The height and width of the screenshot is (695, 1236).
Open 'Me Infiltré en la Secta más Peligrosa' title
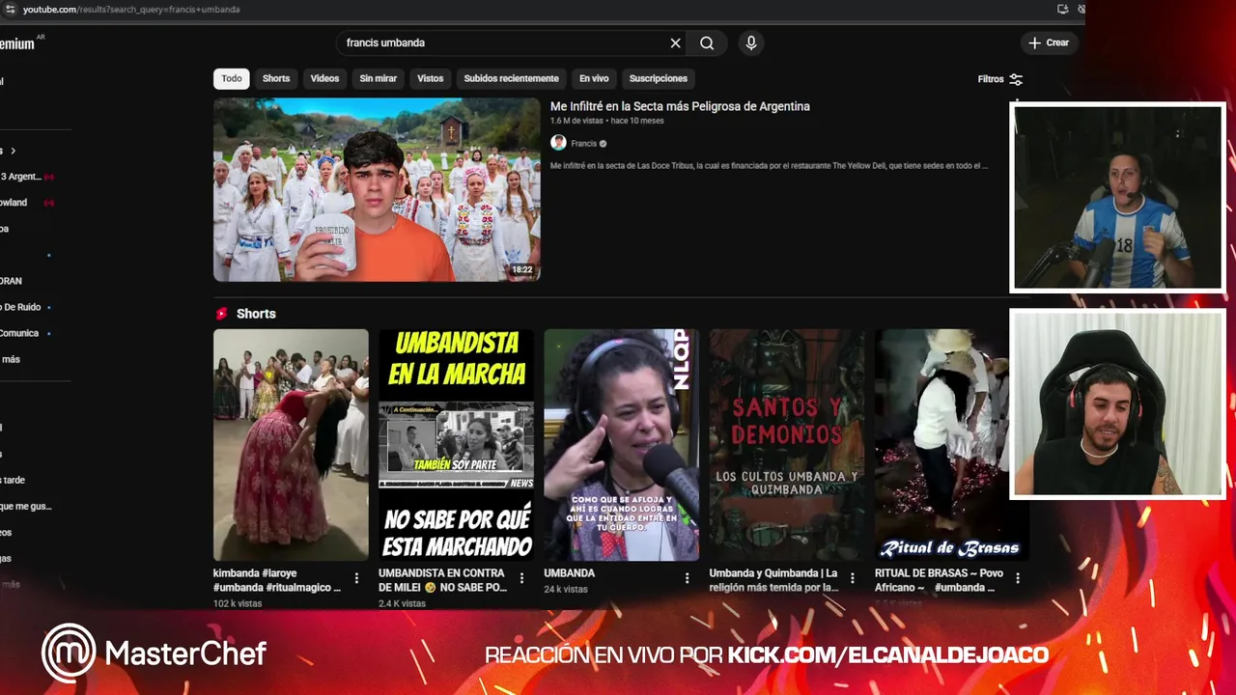680,106
